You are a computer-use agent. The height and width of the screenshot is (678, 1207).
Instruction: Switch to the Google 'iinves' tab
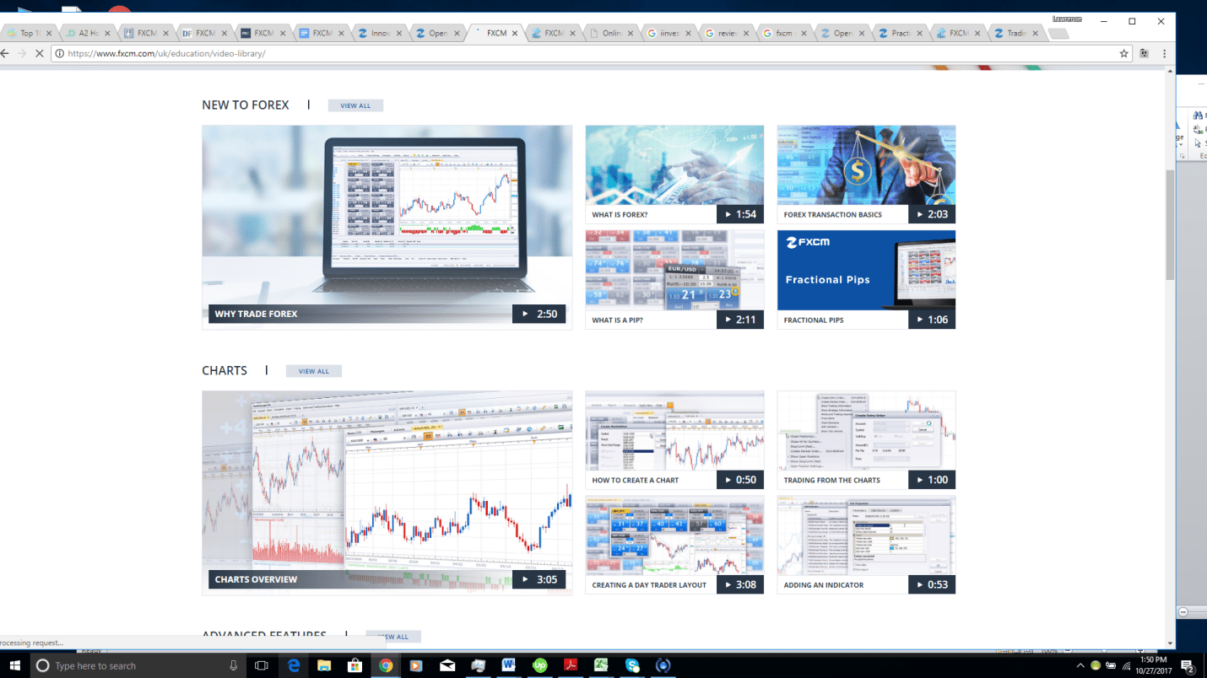670,33
